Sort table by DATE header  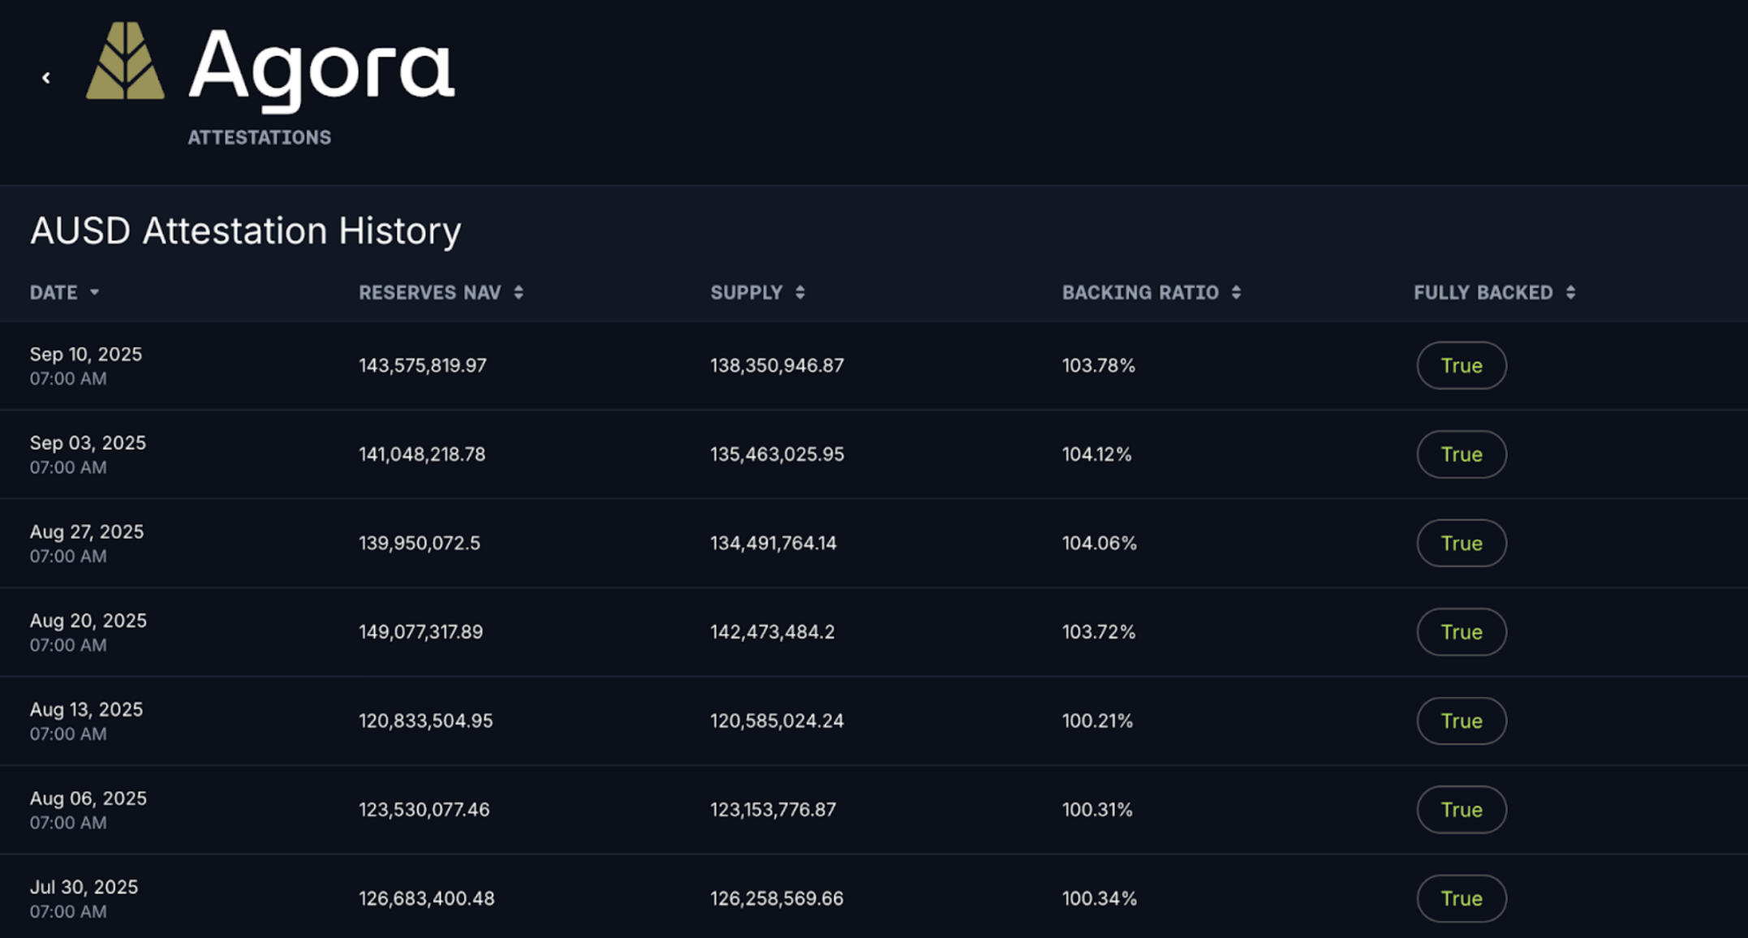(x=54, y=293)
